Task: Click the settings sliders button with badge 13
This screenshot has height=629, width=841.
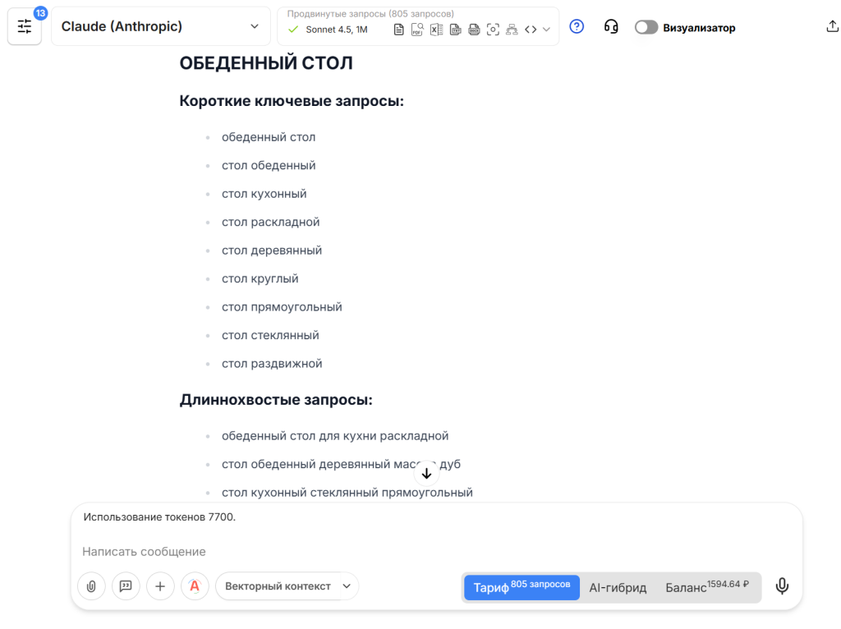Action: pos(25,26)
